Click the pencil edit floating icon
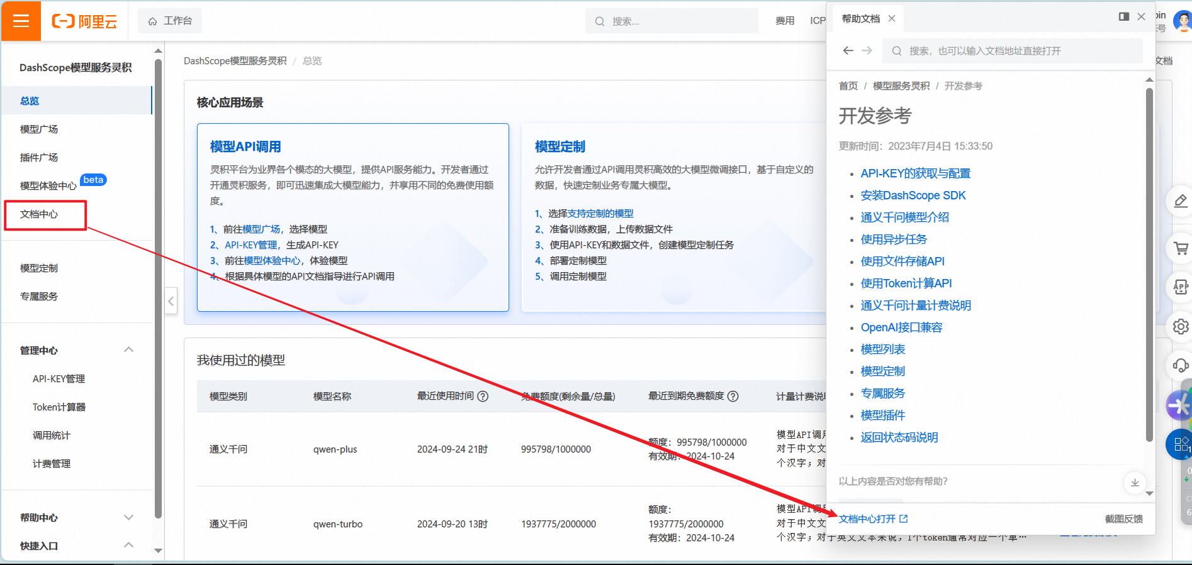This screenshot has width=1192, height=565. pyautogui.click(x=1181, y=202)
